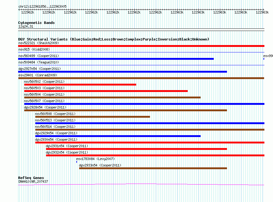Open dgv2929n54 (Cooper2011) label
This screenshot has width=273, height=202.
(x=56, y=133)
